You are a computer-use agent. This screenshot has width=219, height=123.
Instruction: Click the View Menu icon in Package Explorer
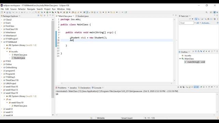point(48,15)
